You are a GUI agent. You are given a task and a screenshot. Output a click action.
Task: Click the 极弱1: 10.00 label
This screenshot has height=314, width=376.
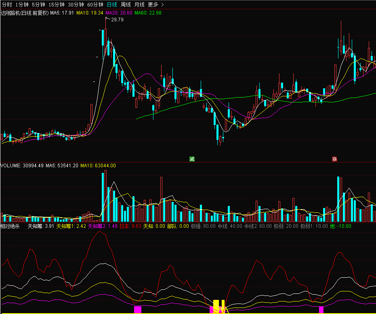314,226
